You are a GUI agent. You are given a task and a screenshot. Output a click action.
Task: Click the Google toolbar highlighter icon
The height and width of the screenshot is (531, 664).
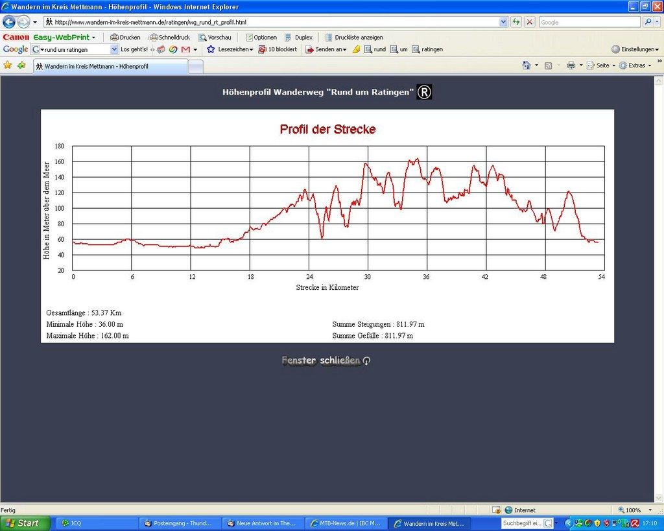(x=356, y=49)
